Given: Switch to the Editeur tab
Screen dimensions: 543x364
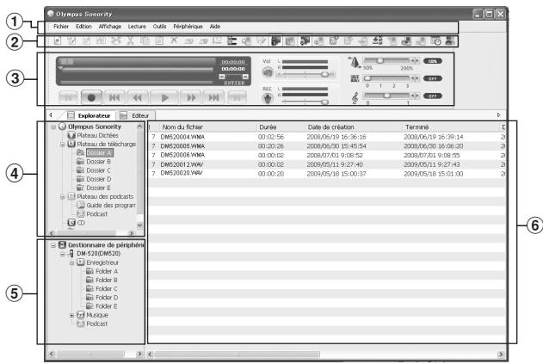Looking at the screenshot, I should click(136, 115).
